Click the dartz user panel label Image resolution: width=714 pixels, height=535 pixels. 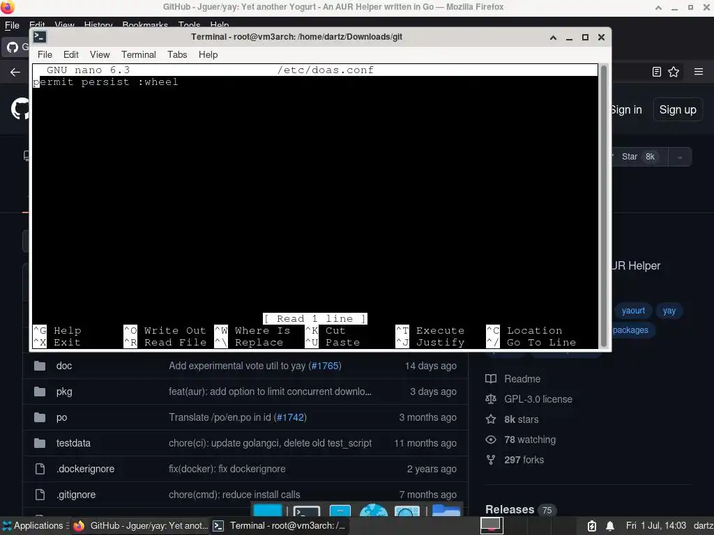pyautogui.click(x=703, y=525)
